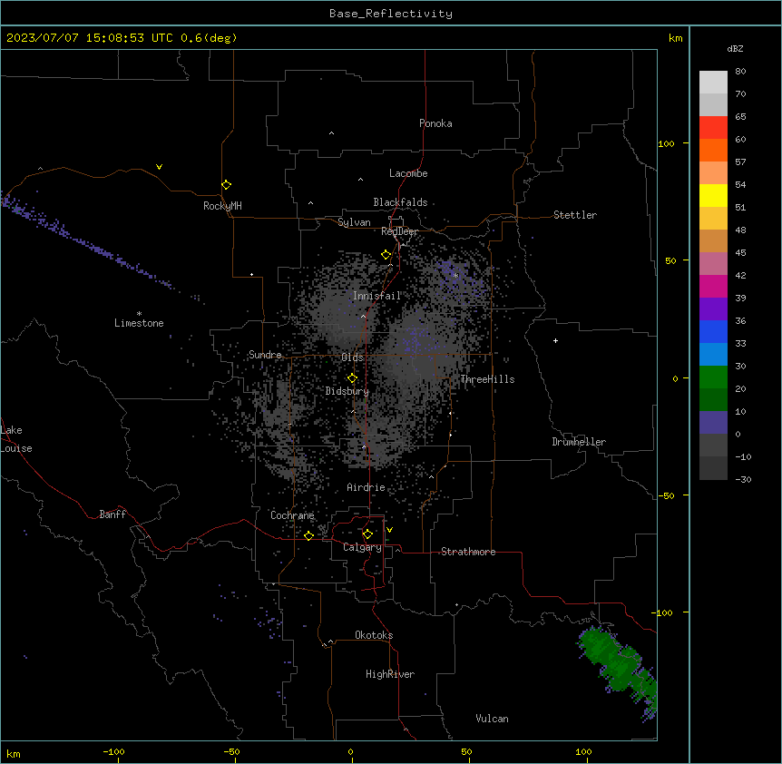Click the yellow diamond marker above Didsbury
Image resolution: width=782 pixels, height=764 pixels.
click(352, 378)
